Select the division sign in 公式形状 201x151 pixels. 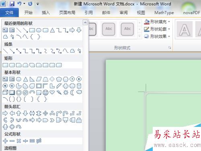[x=25, y=141]
